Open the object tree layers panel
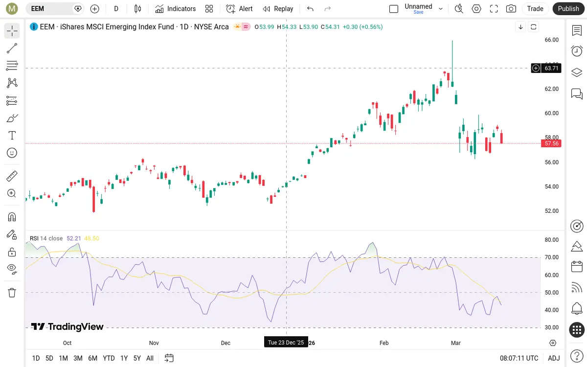This screenshot has width=587, height=367. point(577,72)
